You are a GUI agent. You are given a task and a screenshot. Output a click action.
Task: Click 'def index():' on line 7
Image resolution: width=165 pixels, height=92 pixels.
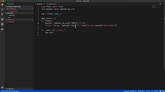click(47, 21)
